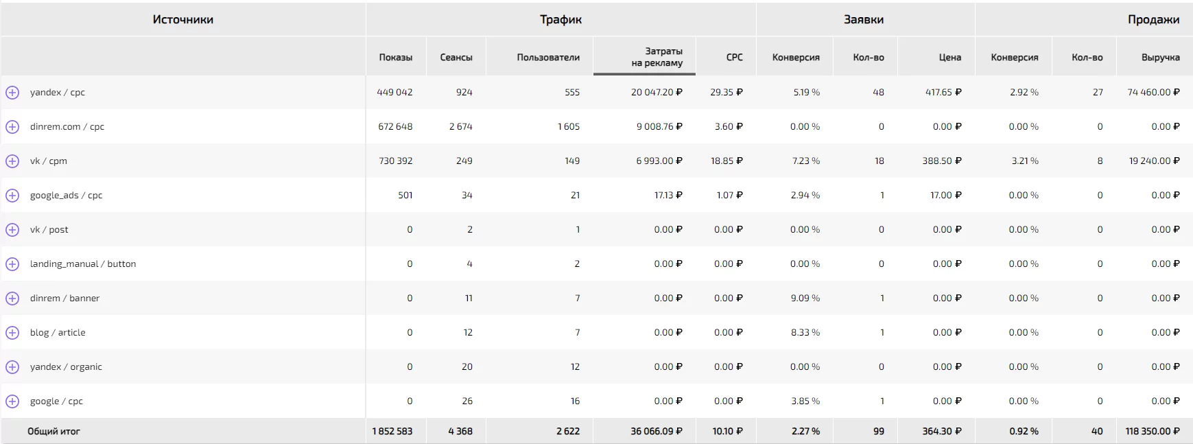
Task: Sort by Пользователи column header
Action: point(548,57)
